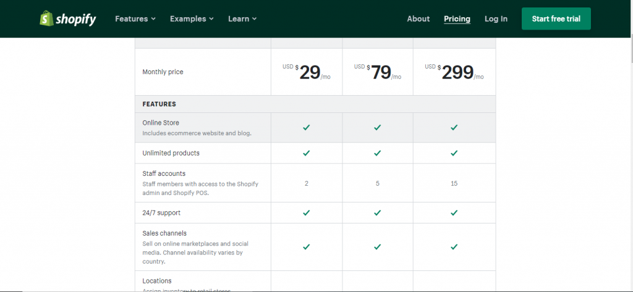Screen dimensions: 633x292
Task: Select the $29/mo price
Action: [307, 72]
